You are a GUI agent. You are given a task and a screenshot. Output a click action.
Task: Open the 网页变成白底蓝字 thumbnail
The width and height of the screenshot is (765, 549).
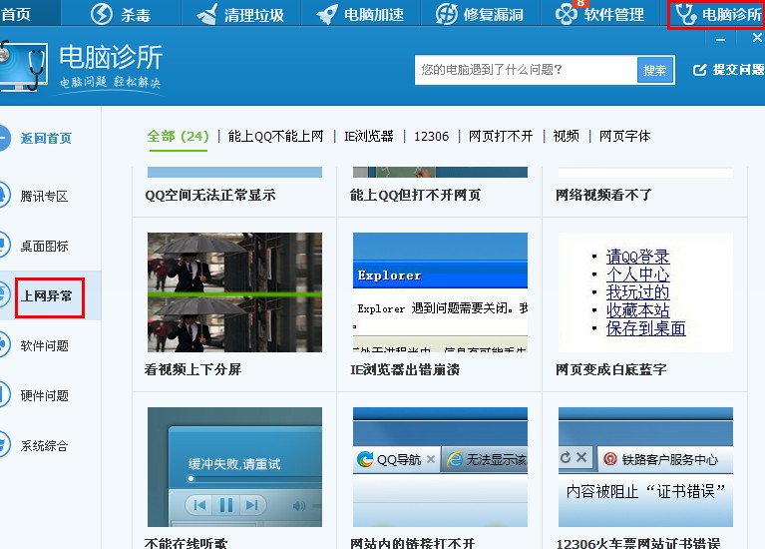pos(645,292)
